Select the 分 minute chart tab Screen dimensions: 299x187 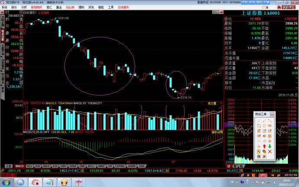tap(229, 166)
